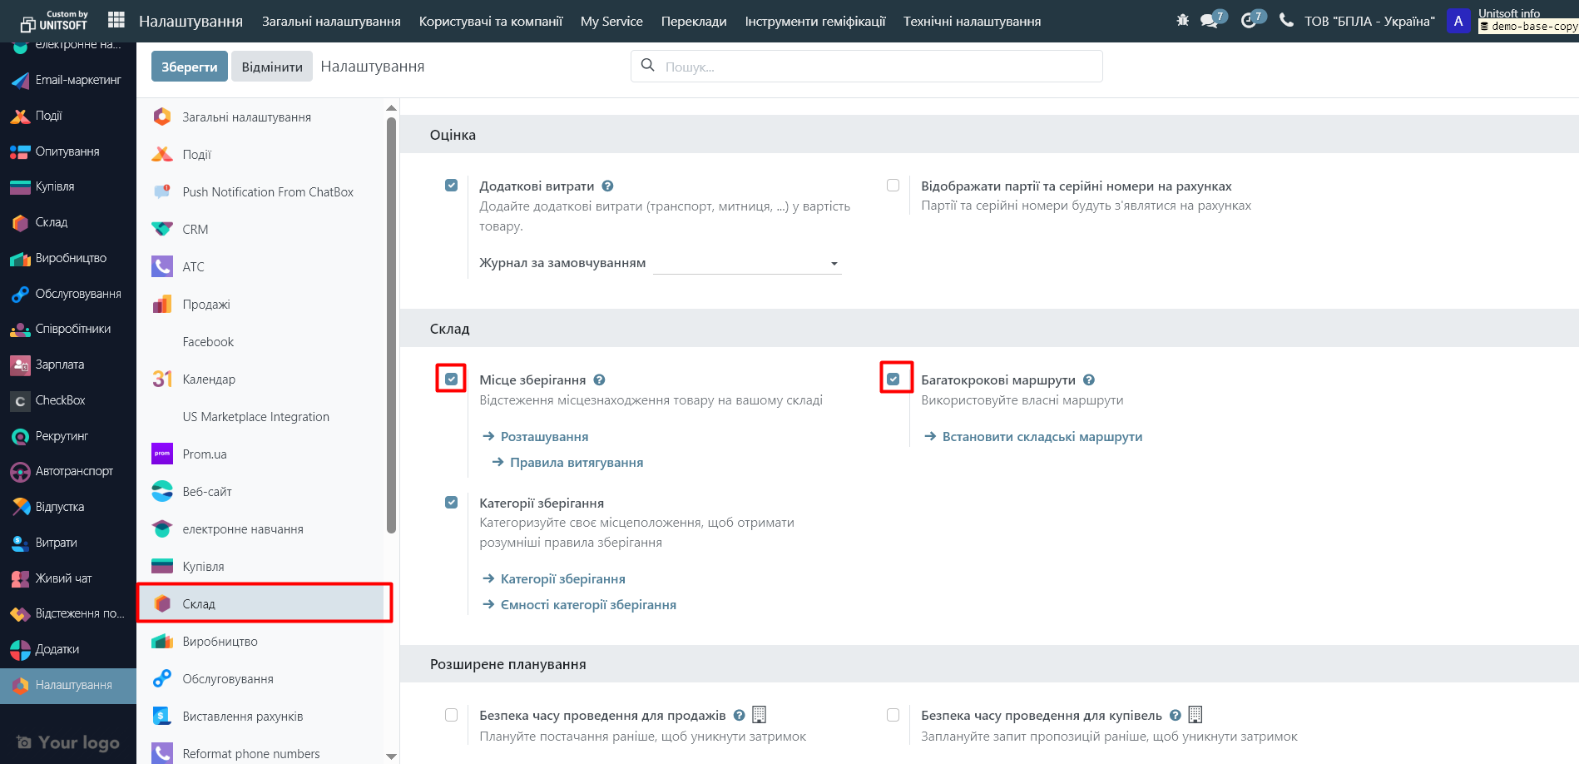The image size is (1579, 764).
Task: Open Користувачі та компанії menu
Action: pos(491,21)
